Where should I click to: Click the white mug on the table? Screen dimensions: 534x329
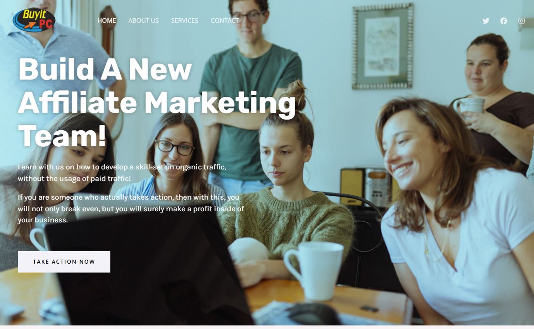coord(314,270)
